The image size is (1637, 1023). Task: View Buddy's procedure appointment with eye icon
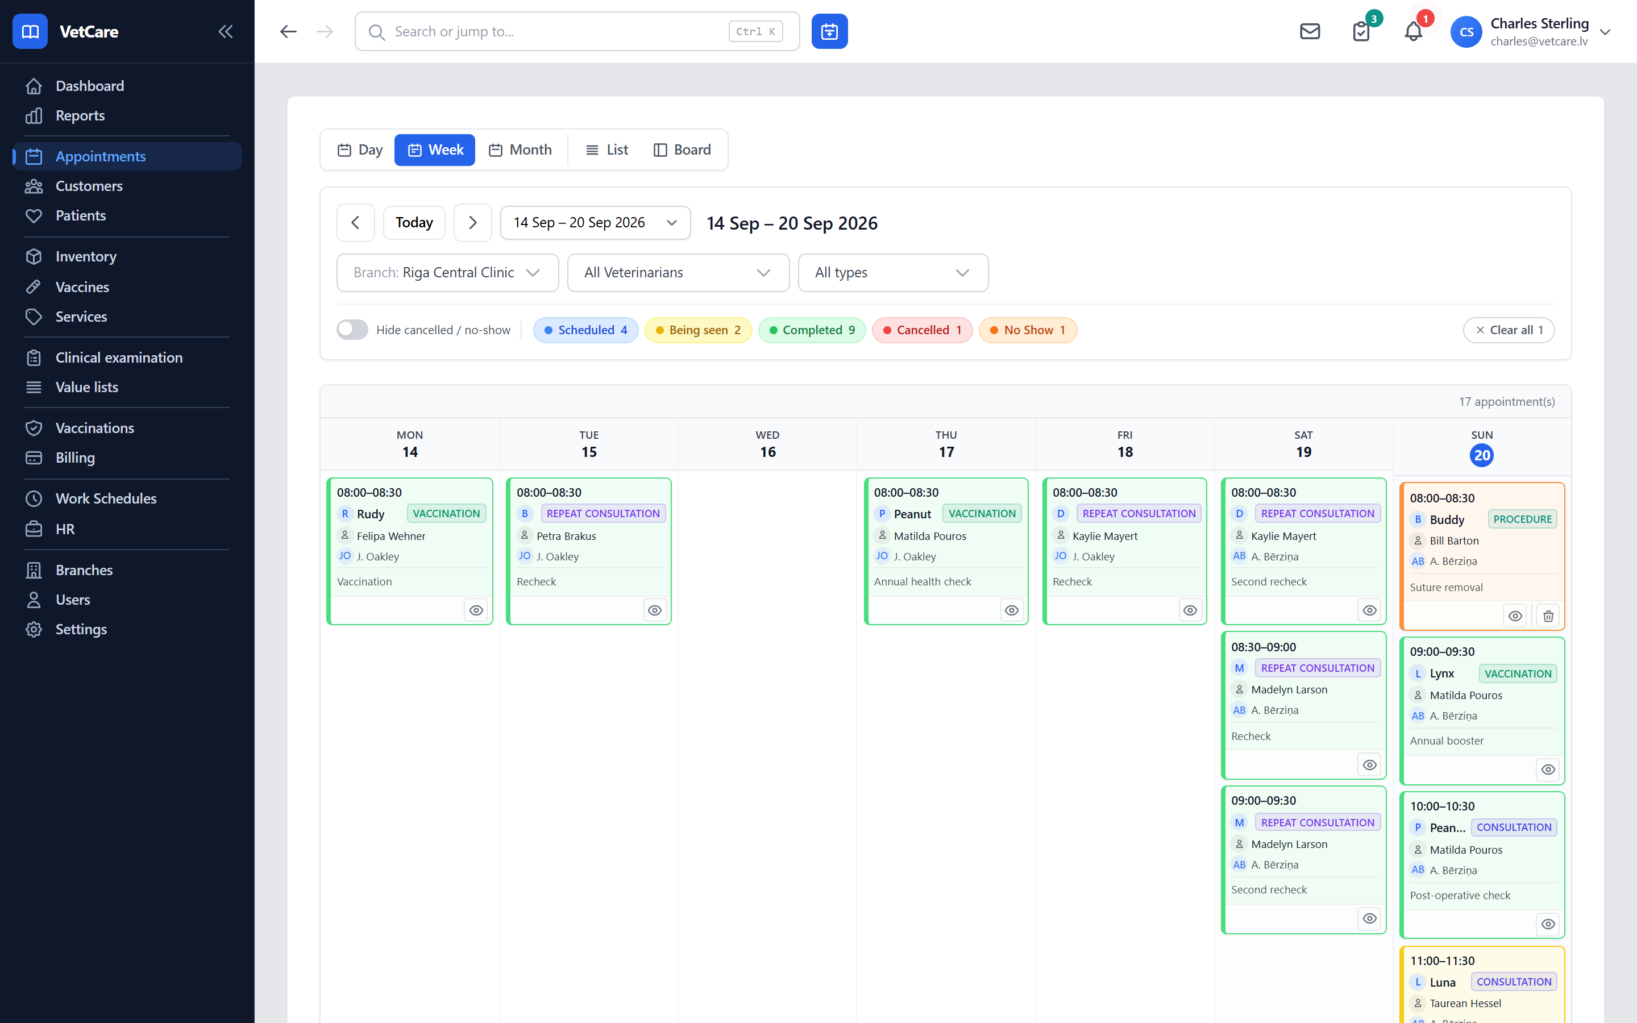pyautogui.click(x=1515, y=616)
